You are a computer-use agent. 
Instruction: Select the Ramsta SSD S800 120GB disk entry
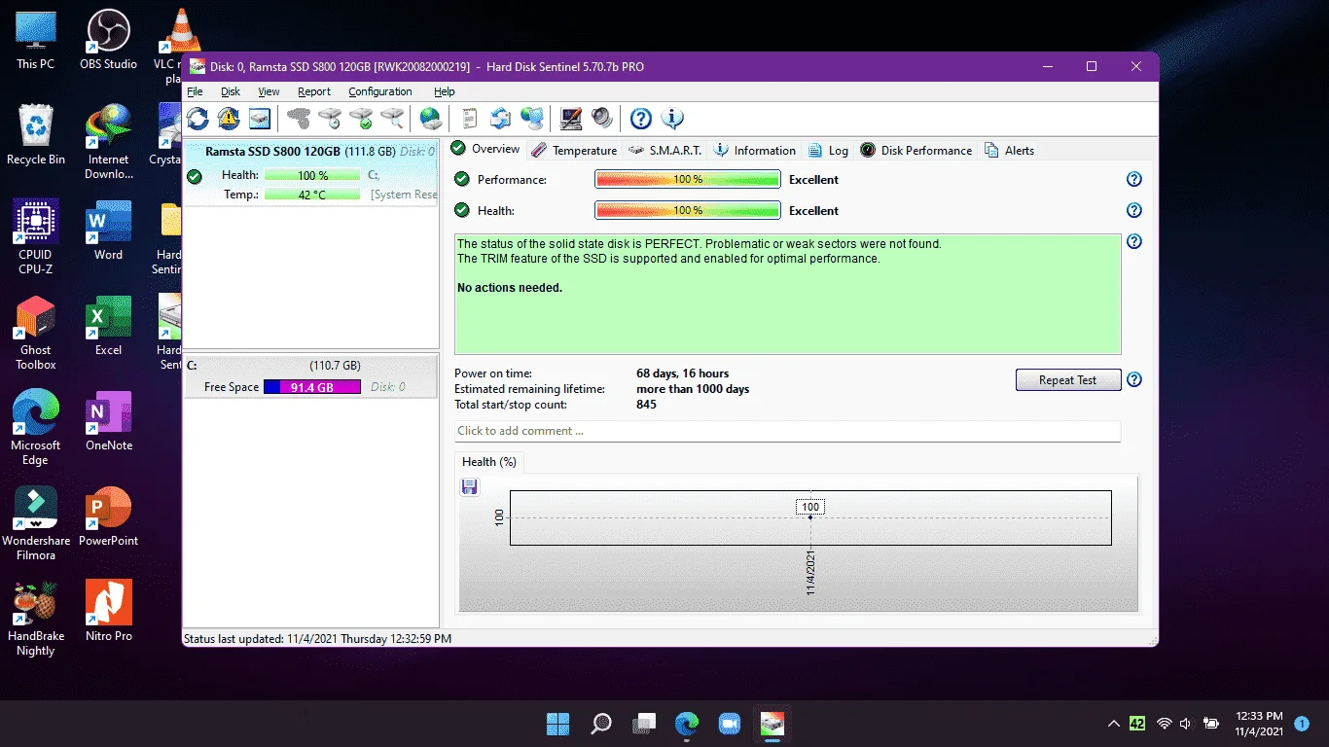coord(310,172)
